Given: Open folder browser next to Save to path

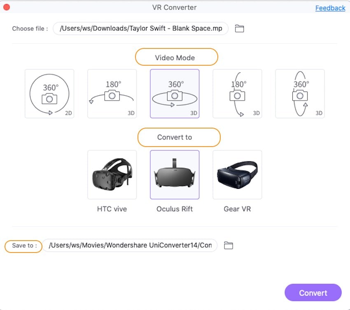Looking at the screenshot, I should (x=229, y=245).
